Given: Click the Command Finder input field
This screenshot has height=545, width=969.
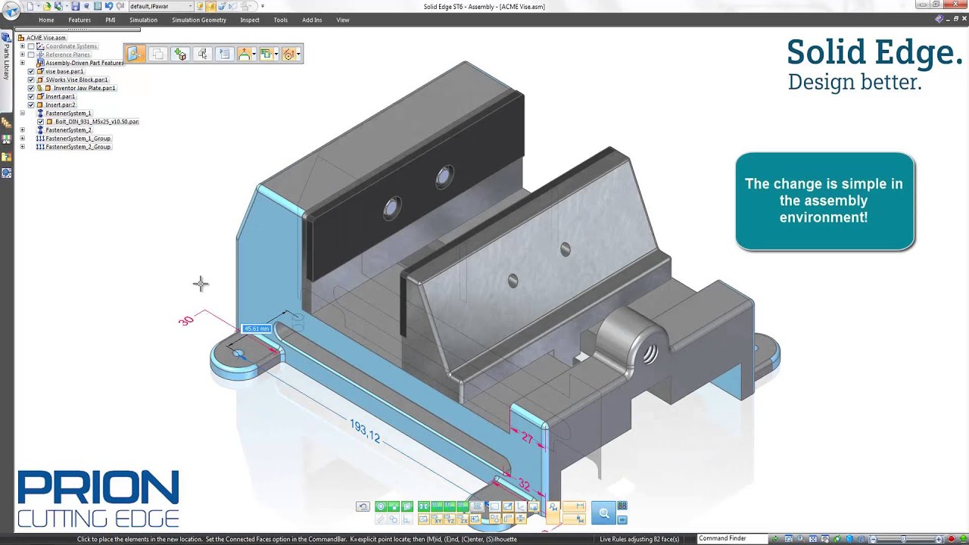Looking at the screenshot, I should click(x=731, y=538).
